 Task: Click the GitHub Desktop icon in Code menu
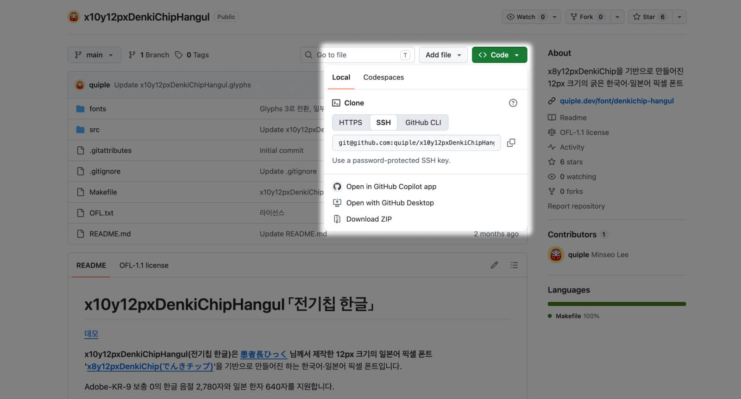[x=337, y=203]
